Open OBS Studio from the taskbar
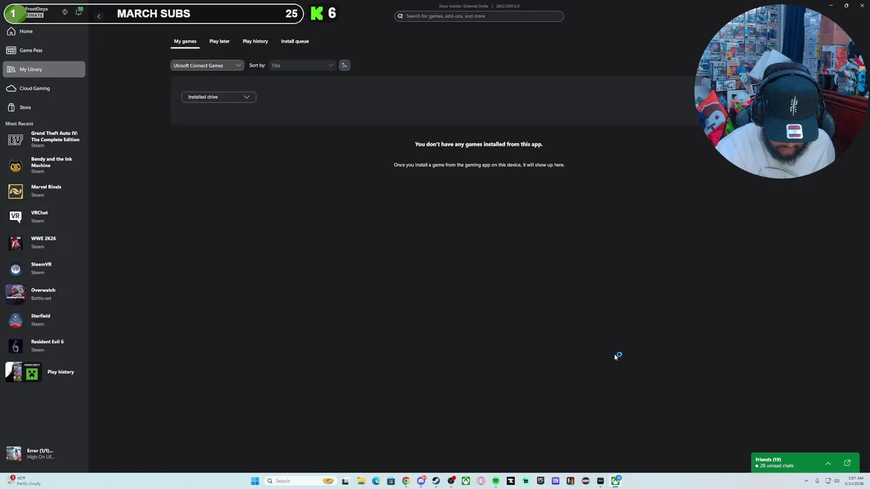The width and height of the screenshot is (870, 489). click(x=451, y=481)
